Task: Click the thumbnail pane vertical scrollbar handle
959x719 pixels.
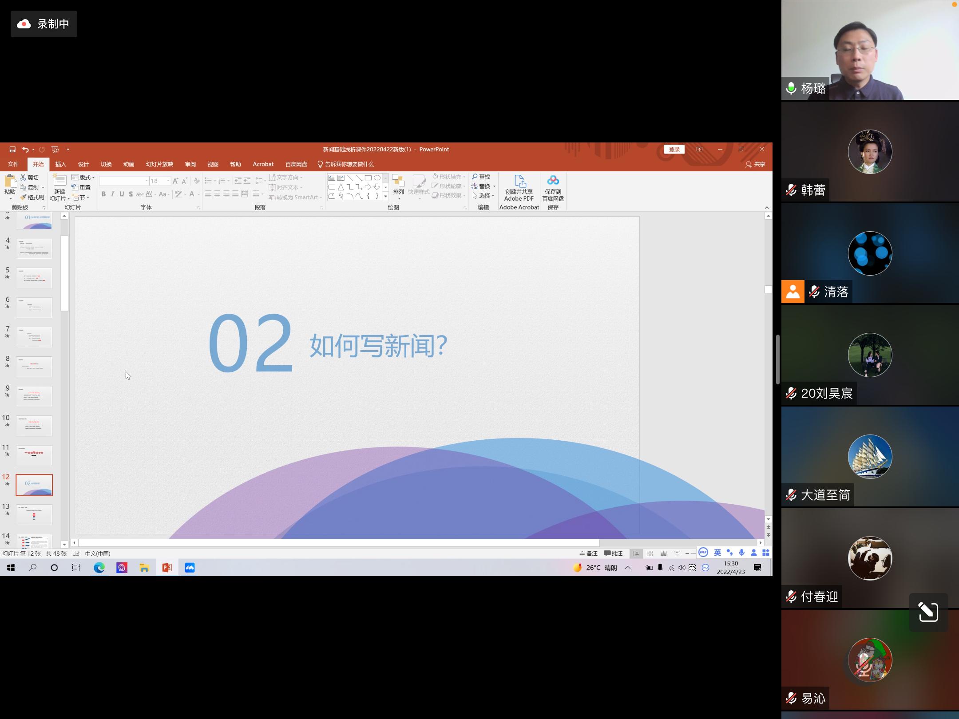Action: coord(64,273)
